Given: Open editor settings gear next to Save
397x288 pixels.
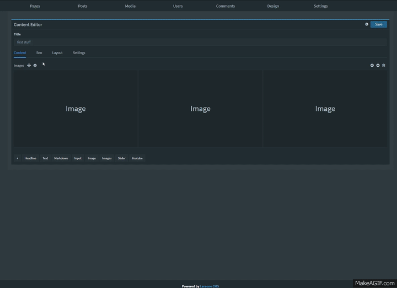Looking at the screenshot, I should pos(367,24).
